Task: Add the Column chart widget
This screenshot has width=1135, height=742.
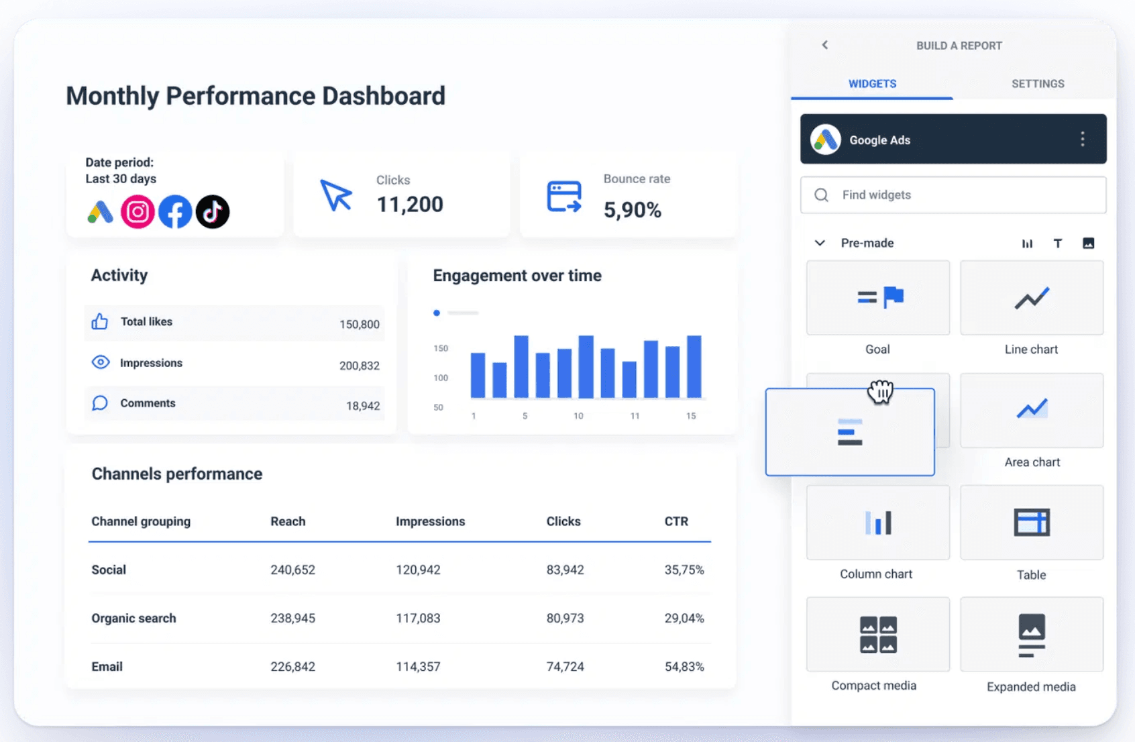Action: click(877, 523)
